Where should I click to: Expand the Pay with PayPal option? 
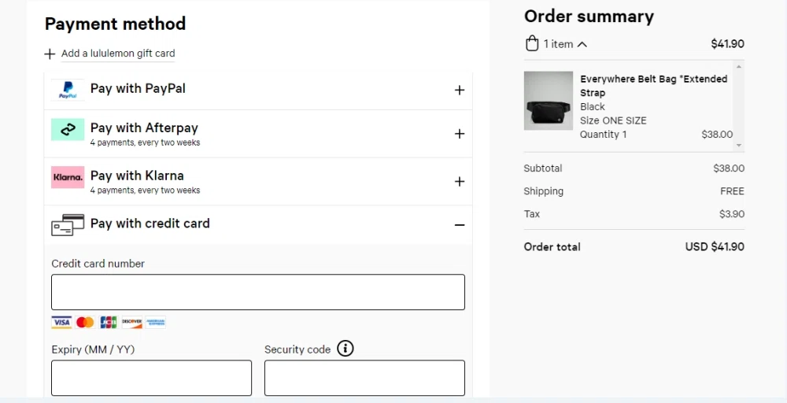460,90
